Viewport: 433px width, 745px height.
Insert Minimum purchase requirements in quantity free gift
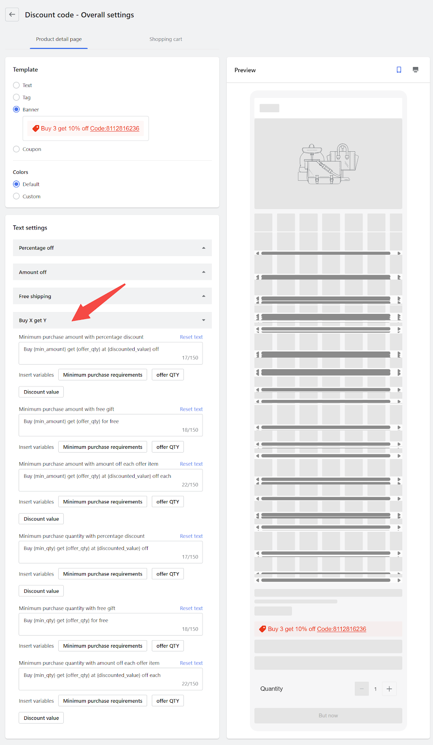pos(103,646)
